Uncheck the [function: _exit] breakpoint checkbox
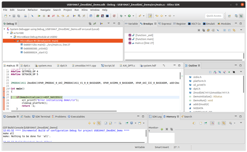Screen dimensions: 247x152 click(130, 35)
